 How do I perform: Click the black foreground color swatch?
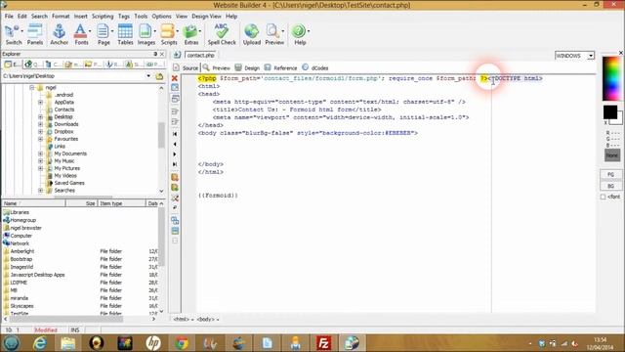pyautogui.click(x=609, y=112)
